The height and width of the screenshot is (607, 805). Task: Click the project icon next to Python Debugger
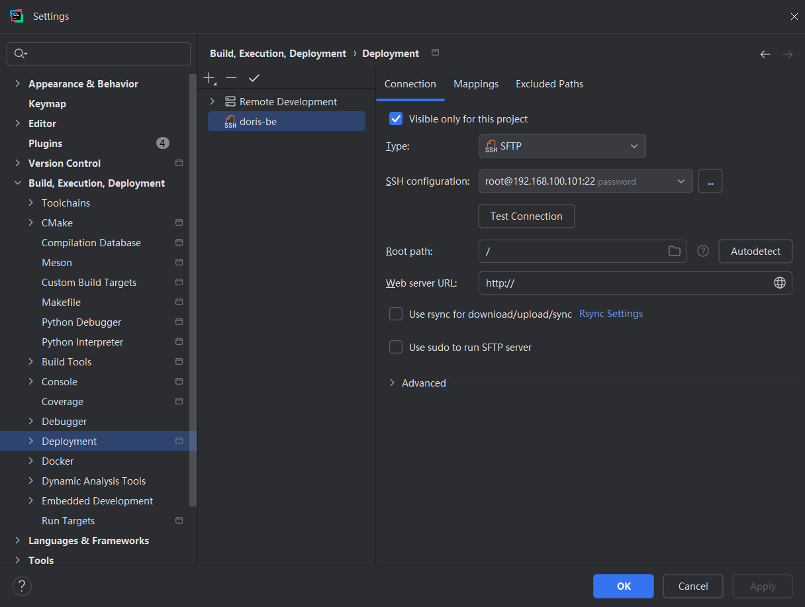[179, 322]
